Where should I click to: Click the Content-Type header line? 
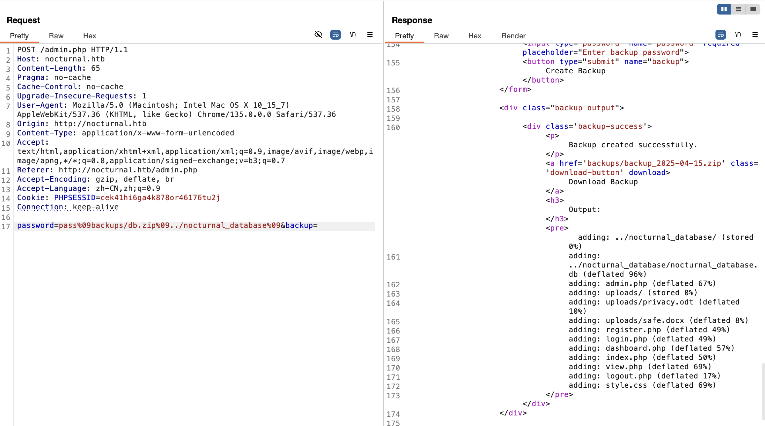click(126, 133)
